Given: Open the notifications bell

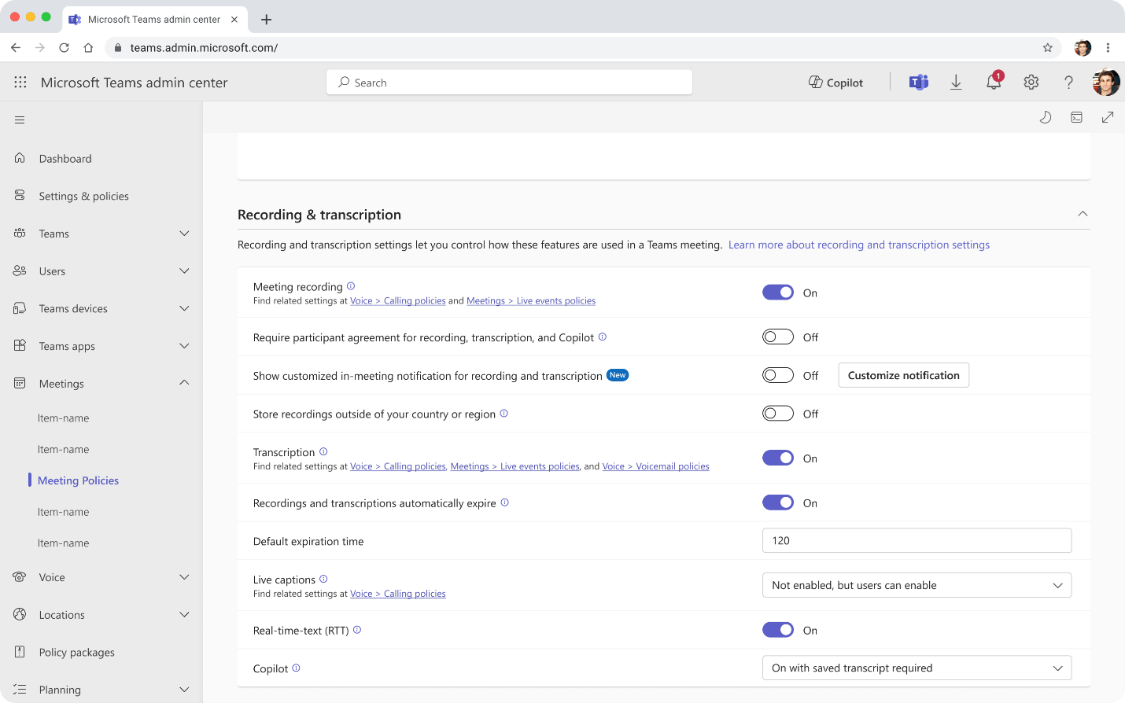Looking at the screenshot, I should pyautogui.click(x=994, y=83).
